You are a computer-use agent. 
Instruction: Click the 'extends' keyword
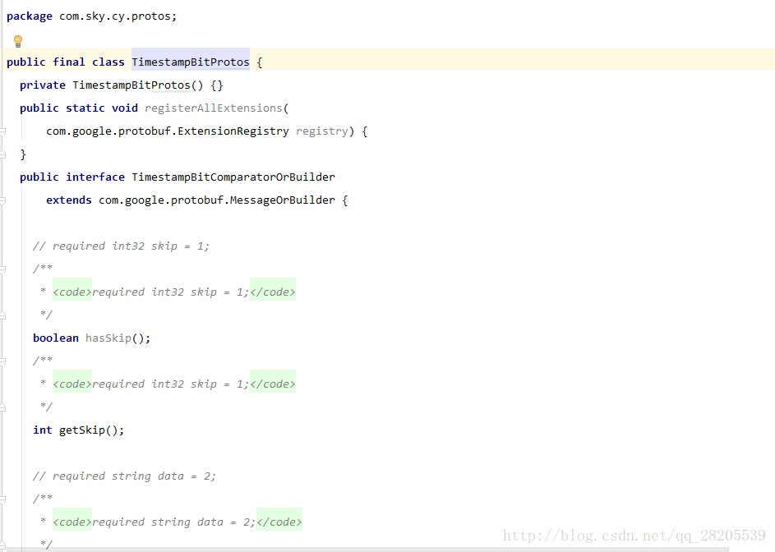[69, 200]
